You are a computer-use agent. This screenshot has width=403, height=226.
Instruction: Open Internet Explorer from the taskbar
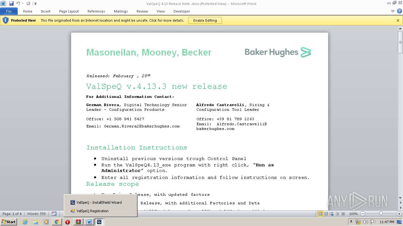(x=25, y=222)
